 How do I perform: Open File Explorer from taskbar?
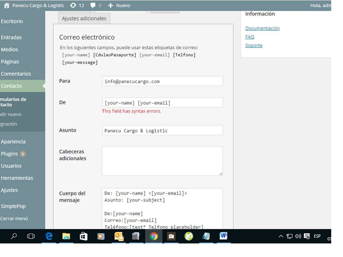pyautogui.click(x=66, y=236)
